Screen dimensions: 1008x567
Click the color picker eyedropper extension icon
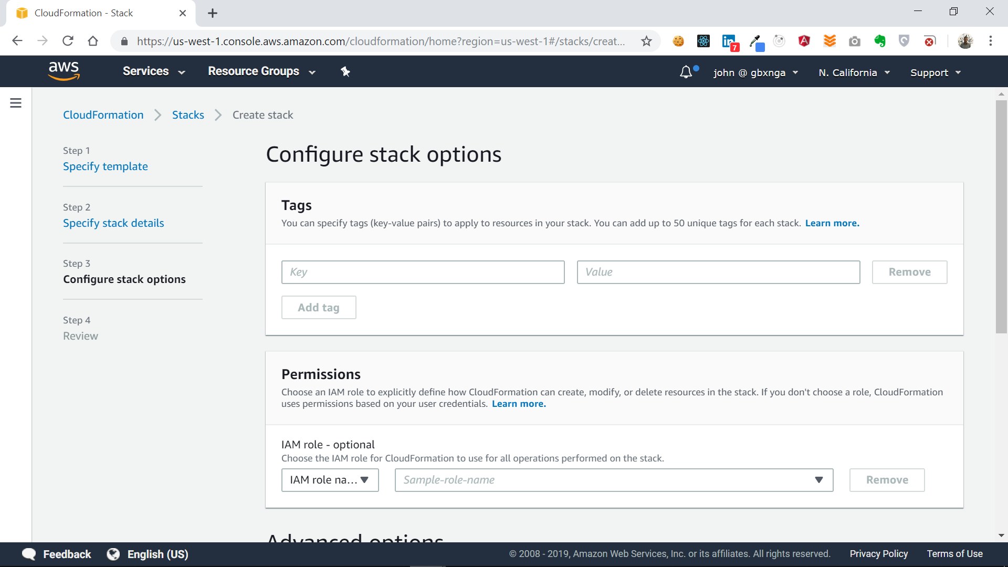tap(756, 42)
